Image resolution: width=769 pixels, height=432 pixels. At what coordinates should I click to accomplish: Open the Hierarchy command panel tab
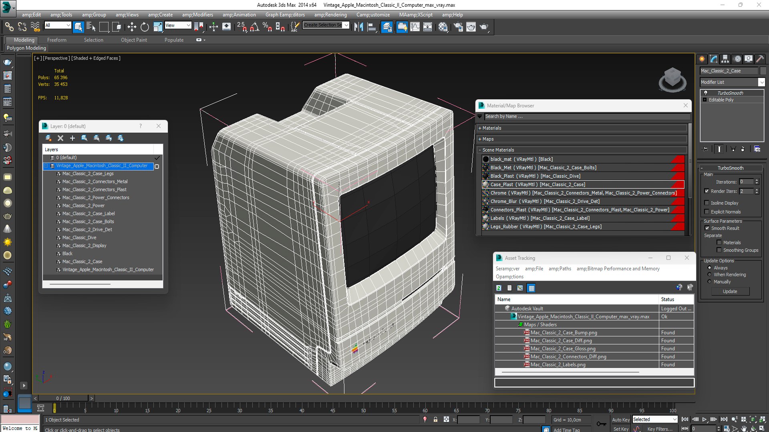(725, 59)
